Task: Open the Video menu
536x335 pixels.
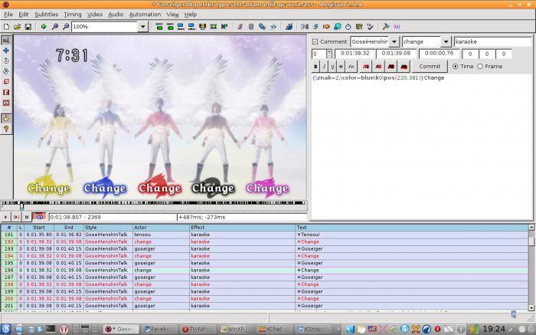Action: (x=95, y=15)
